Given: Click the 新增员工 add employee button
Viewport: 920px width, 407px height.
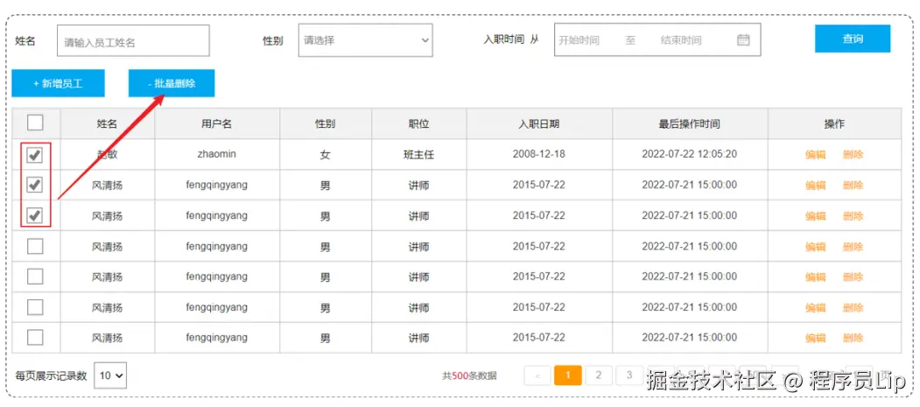Looking at the screenshot, I should click(58, 83).
